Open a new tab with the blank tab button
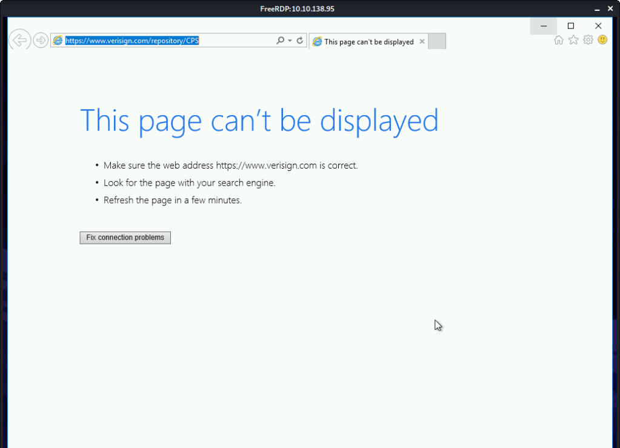This screenshot has width=620, height=448. click(x=437, y=41)
